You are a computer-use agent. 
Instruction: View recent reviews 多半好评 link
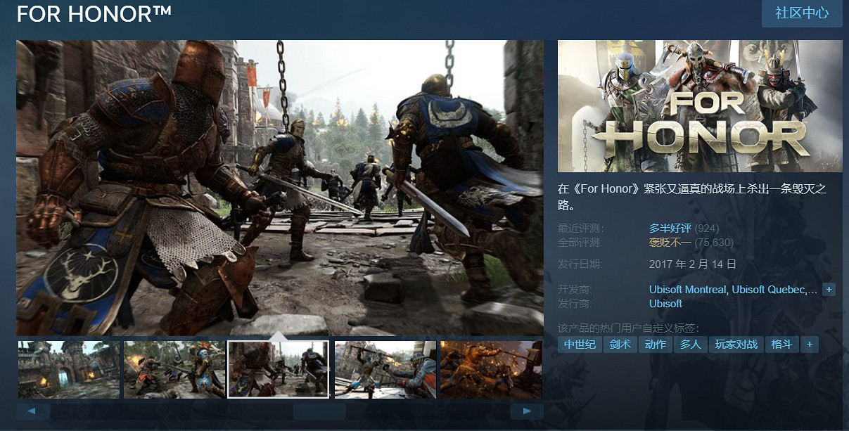coord(670,229)
